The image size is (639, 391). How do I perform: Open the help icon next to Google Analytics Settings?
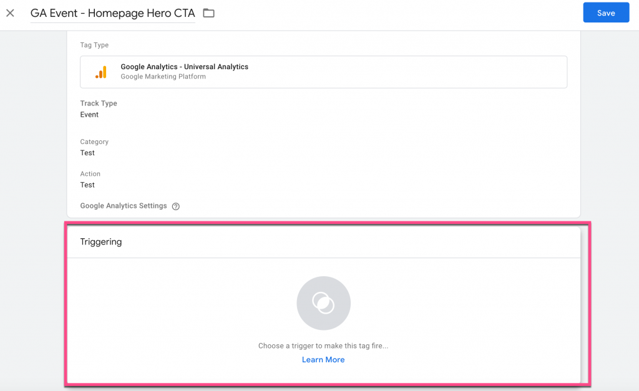(175, 206)
